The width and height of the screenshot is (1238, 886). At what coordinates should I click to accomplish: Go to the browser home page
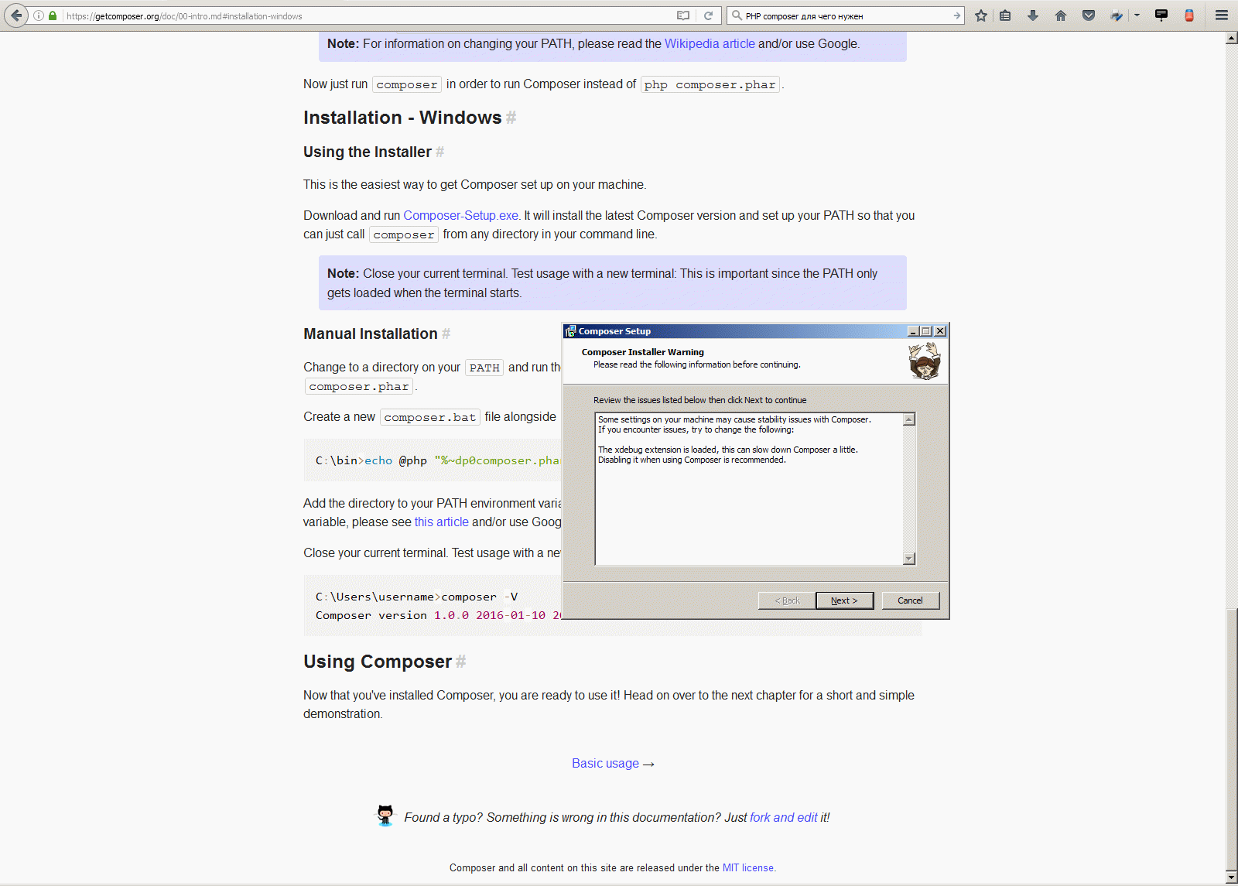pyautogui.click(x=1061, y=15)
